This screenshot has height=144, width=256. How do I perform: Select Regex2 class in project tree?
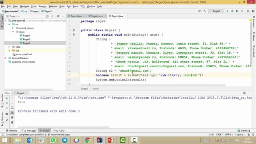tap(26, 39)
